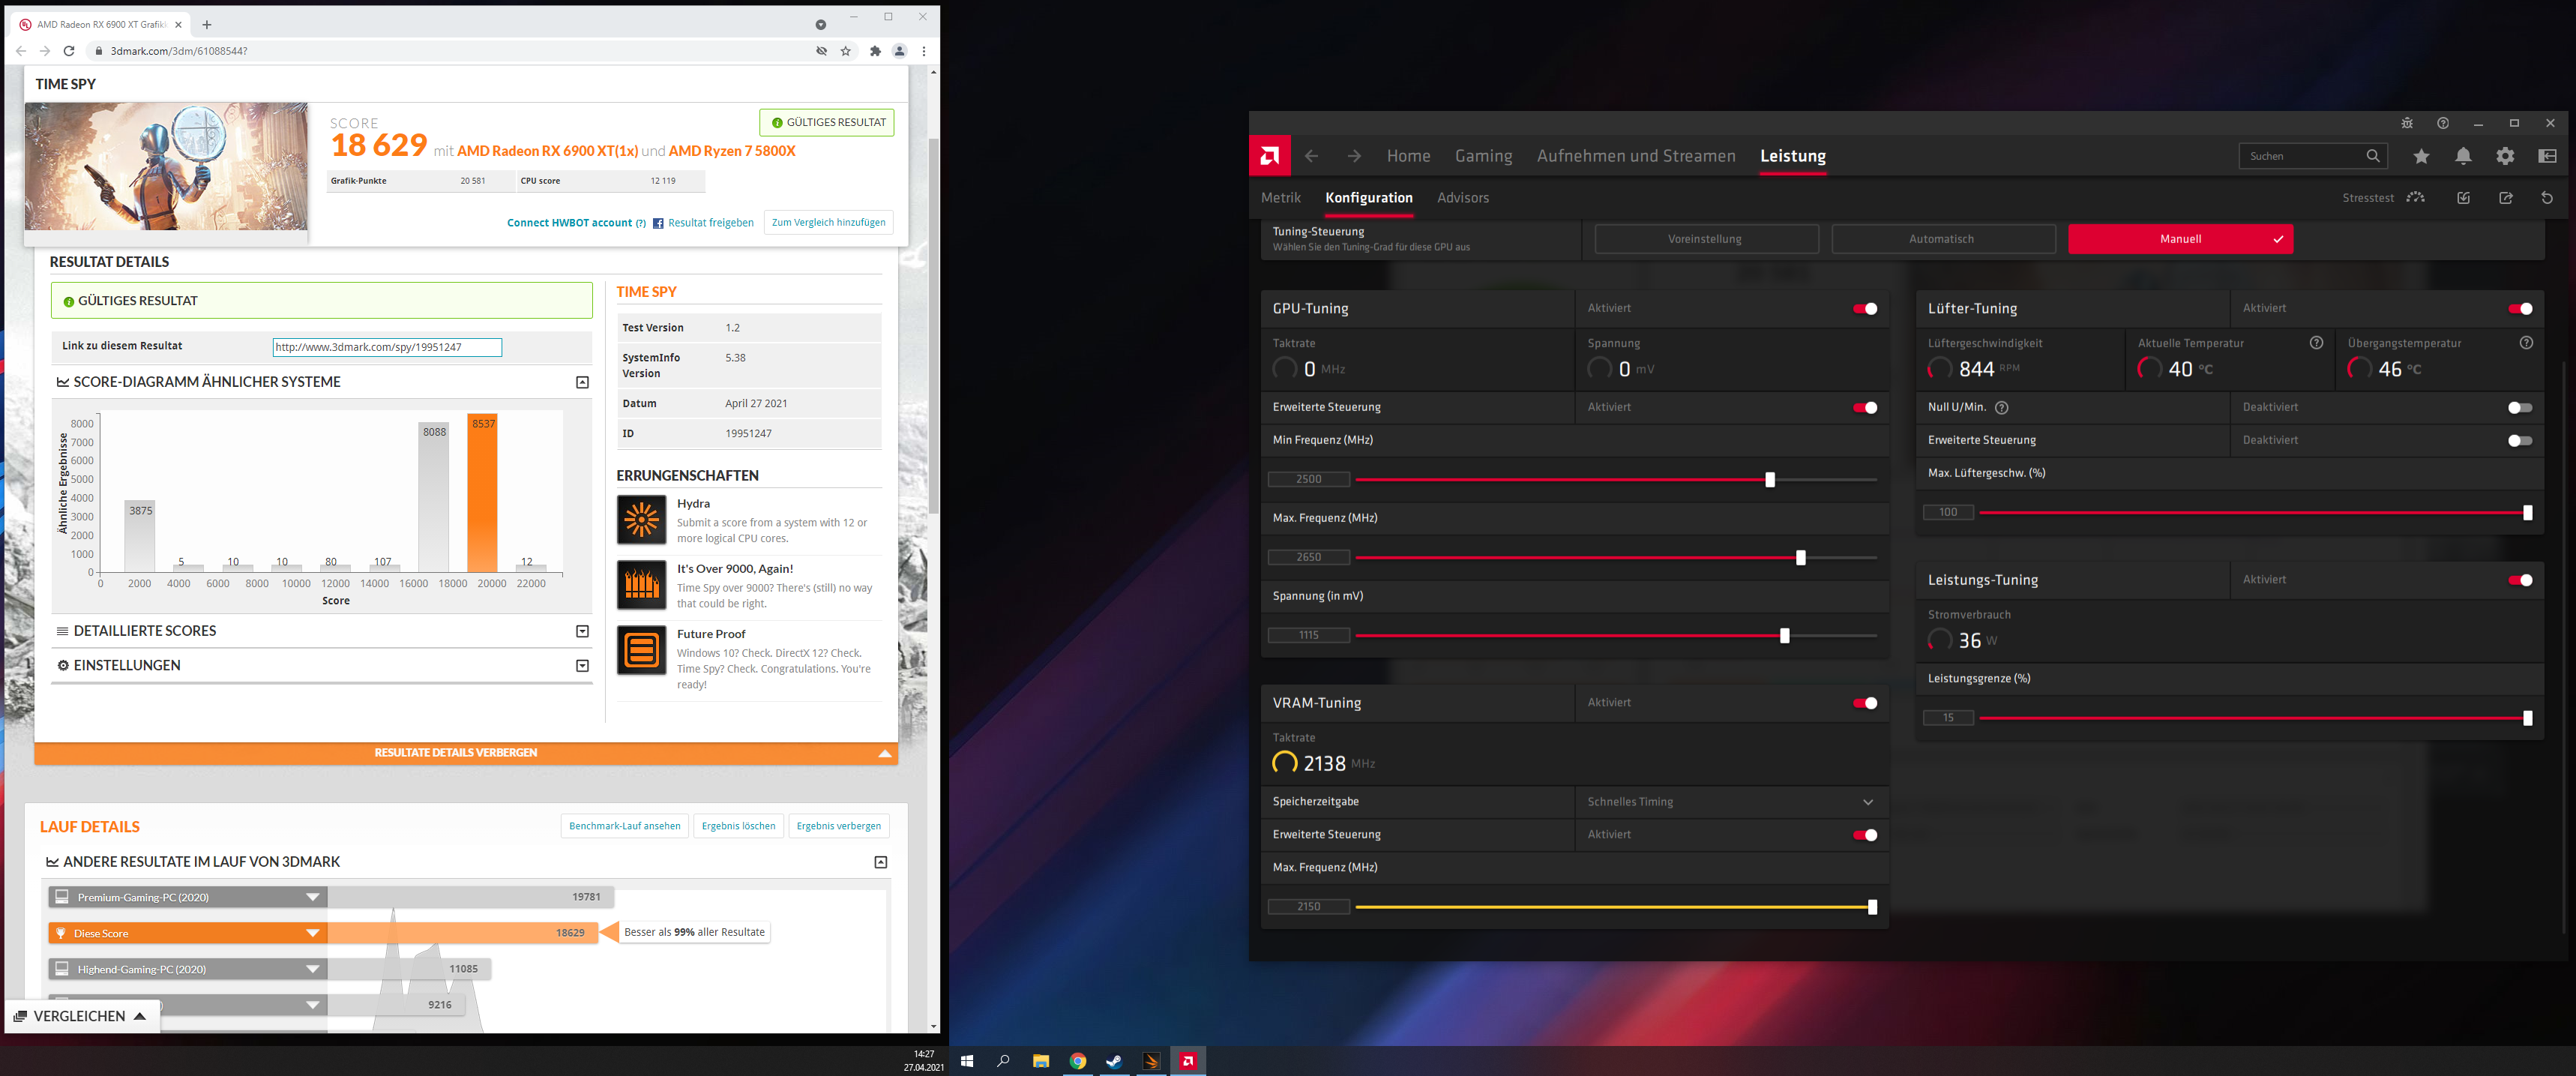Run the Stresstest gauge icon
Image resolution: width=2576 pixels, height=1076 pixels.
pyautogui.click(x=2415, y=198)
